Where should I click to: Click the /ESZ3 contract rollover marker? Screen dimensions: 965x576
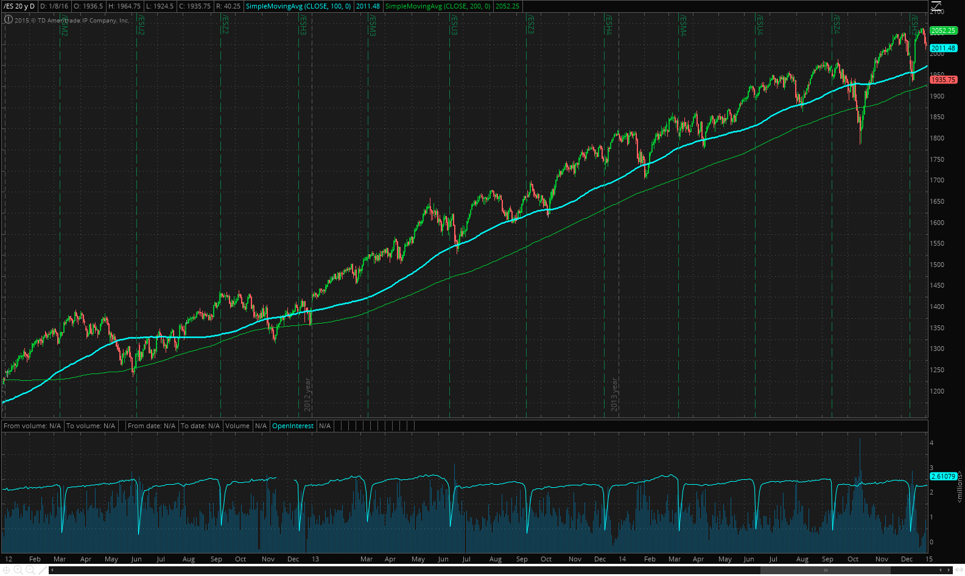pos(531,26)
